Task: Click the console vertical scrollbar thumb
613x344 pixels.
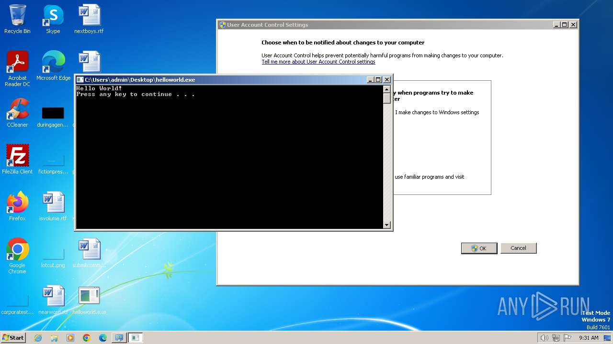Action: [x=387, y=98]
